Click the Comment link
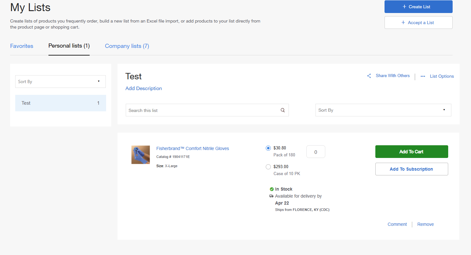 [397, 224]
